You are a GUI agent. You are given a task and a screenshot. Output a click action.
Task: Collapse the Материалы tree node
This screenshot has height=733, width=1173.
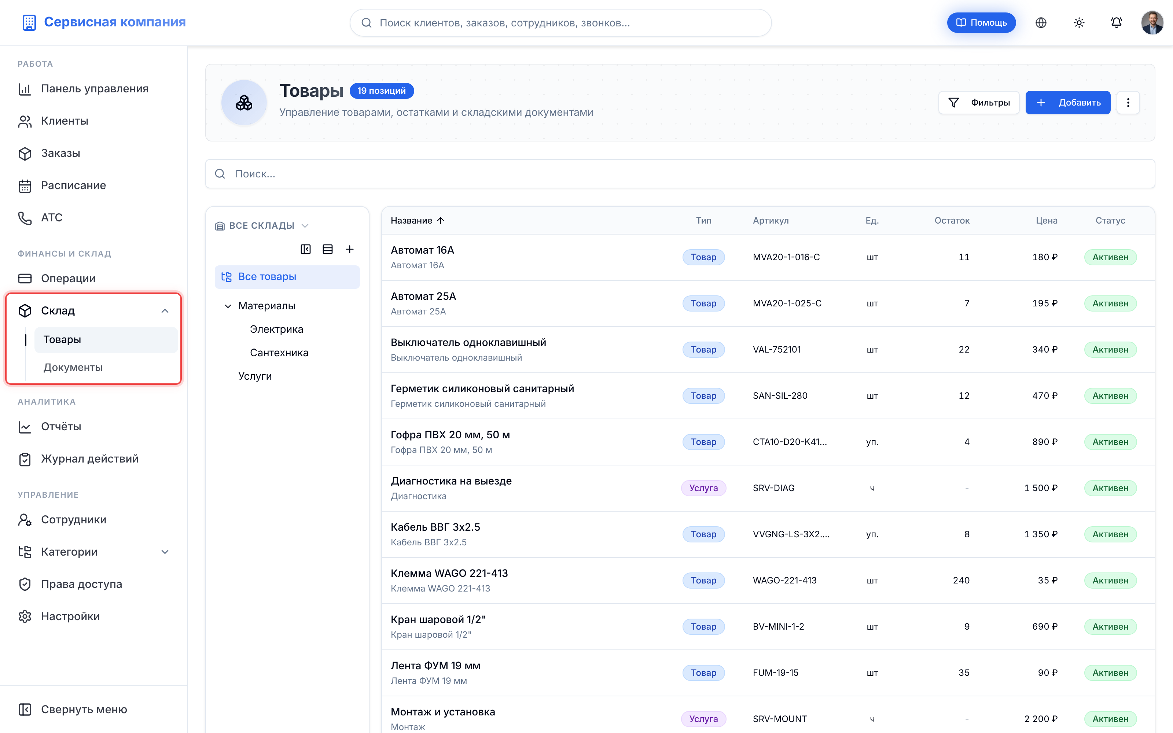[x=228, y=306]
